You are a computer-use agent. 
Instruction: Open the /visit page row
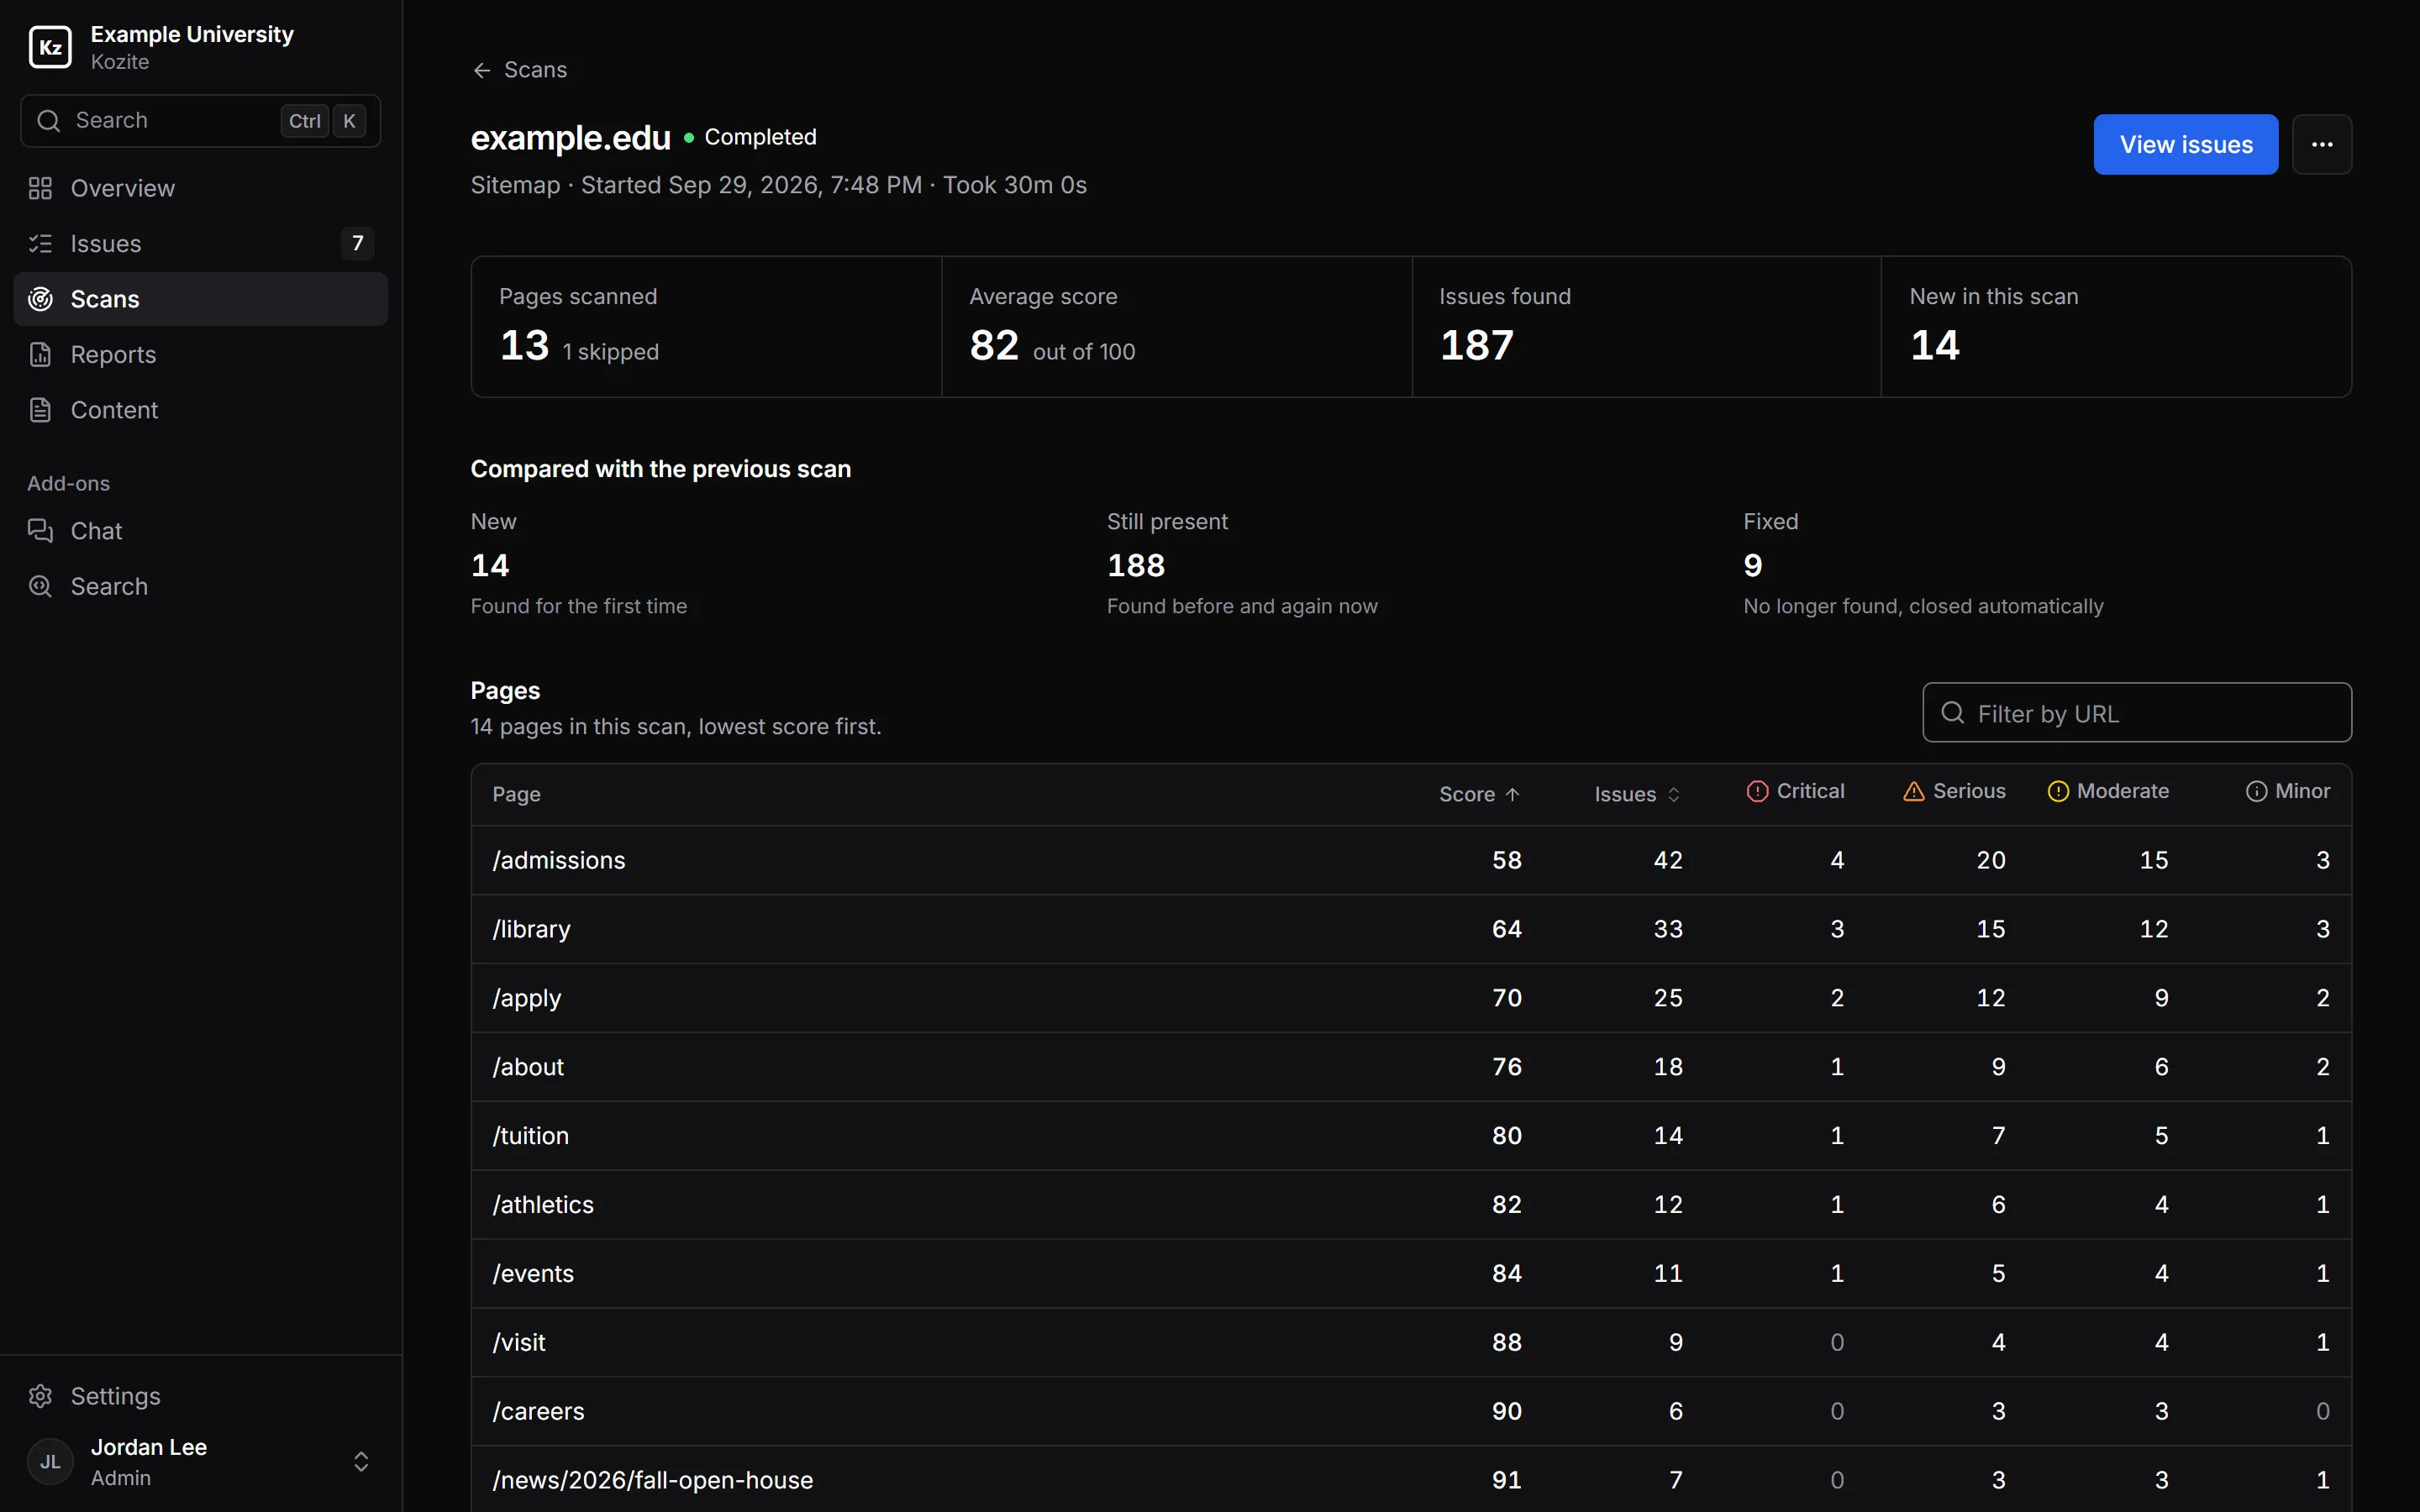pyautogui.click(x=1411, y=1343)
